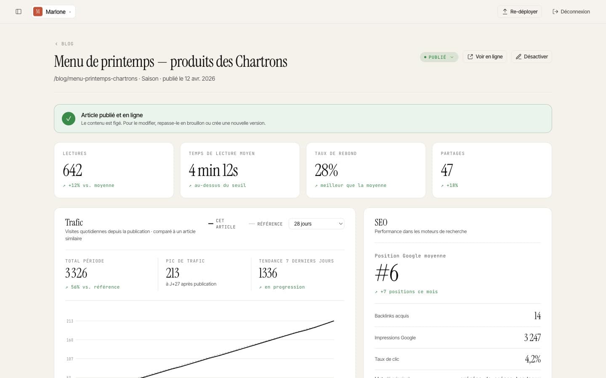This screenshot has width=606, height=378.
Task: Click the back chevron beside BLOG
Action: click(x=56, y=44)
